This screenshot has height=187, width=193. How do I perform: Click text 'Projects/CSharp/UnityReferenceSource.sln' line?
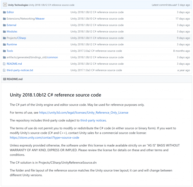[x=68, y=163]
